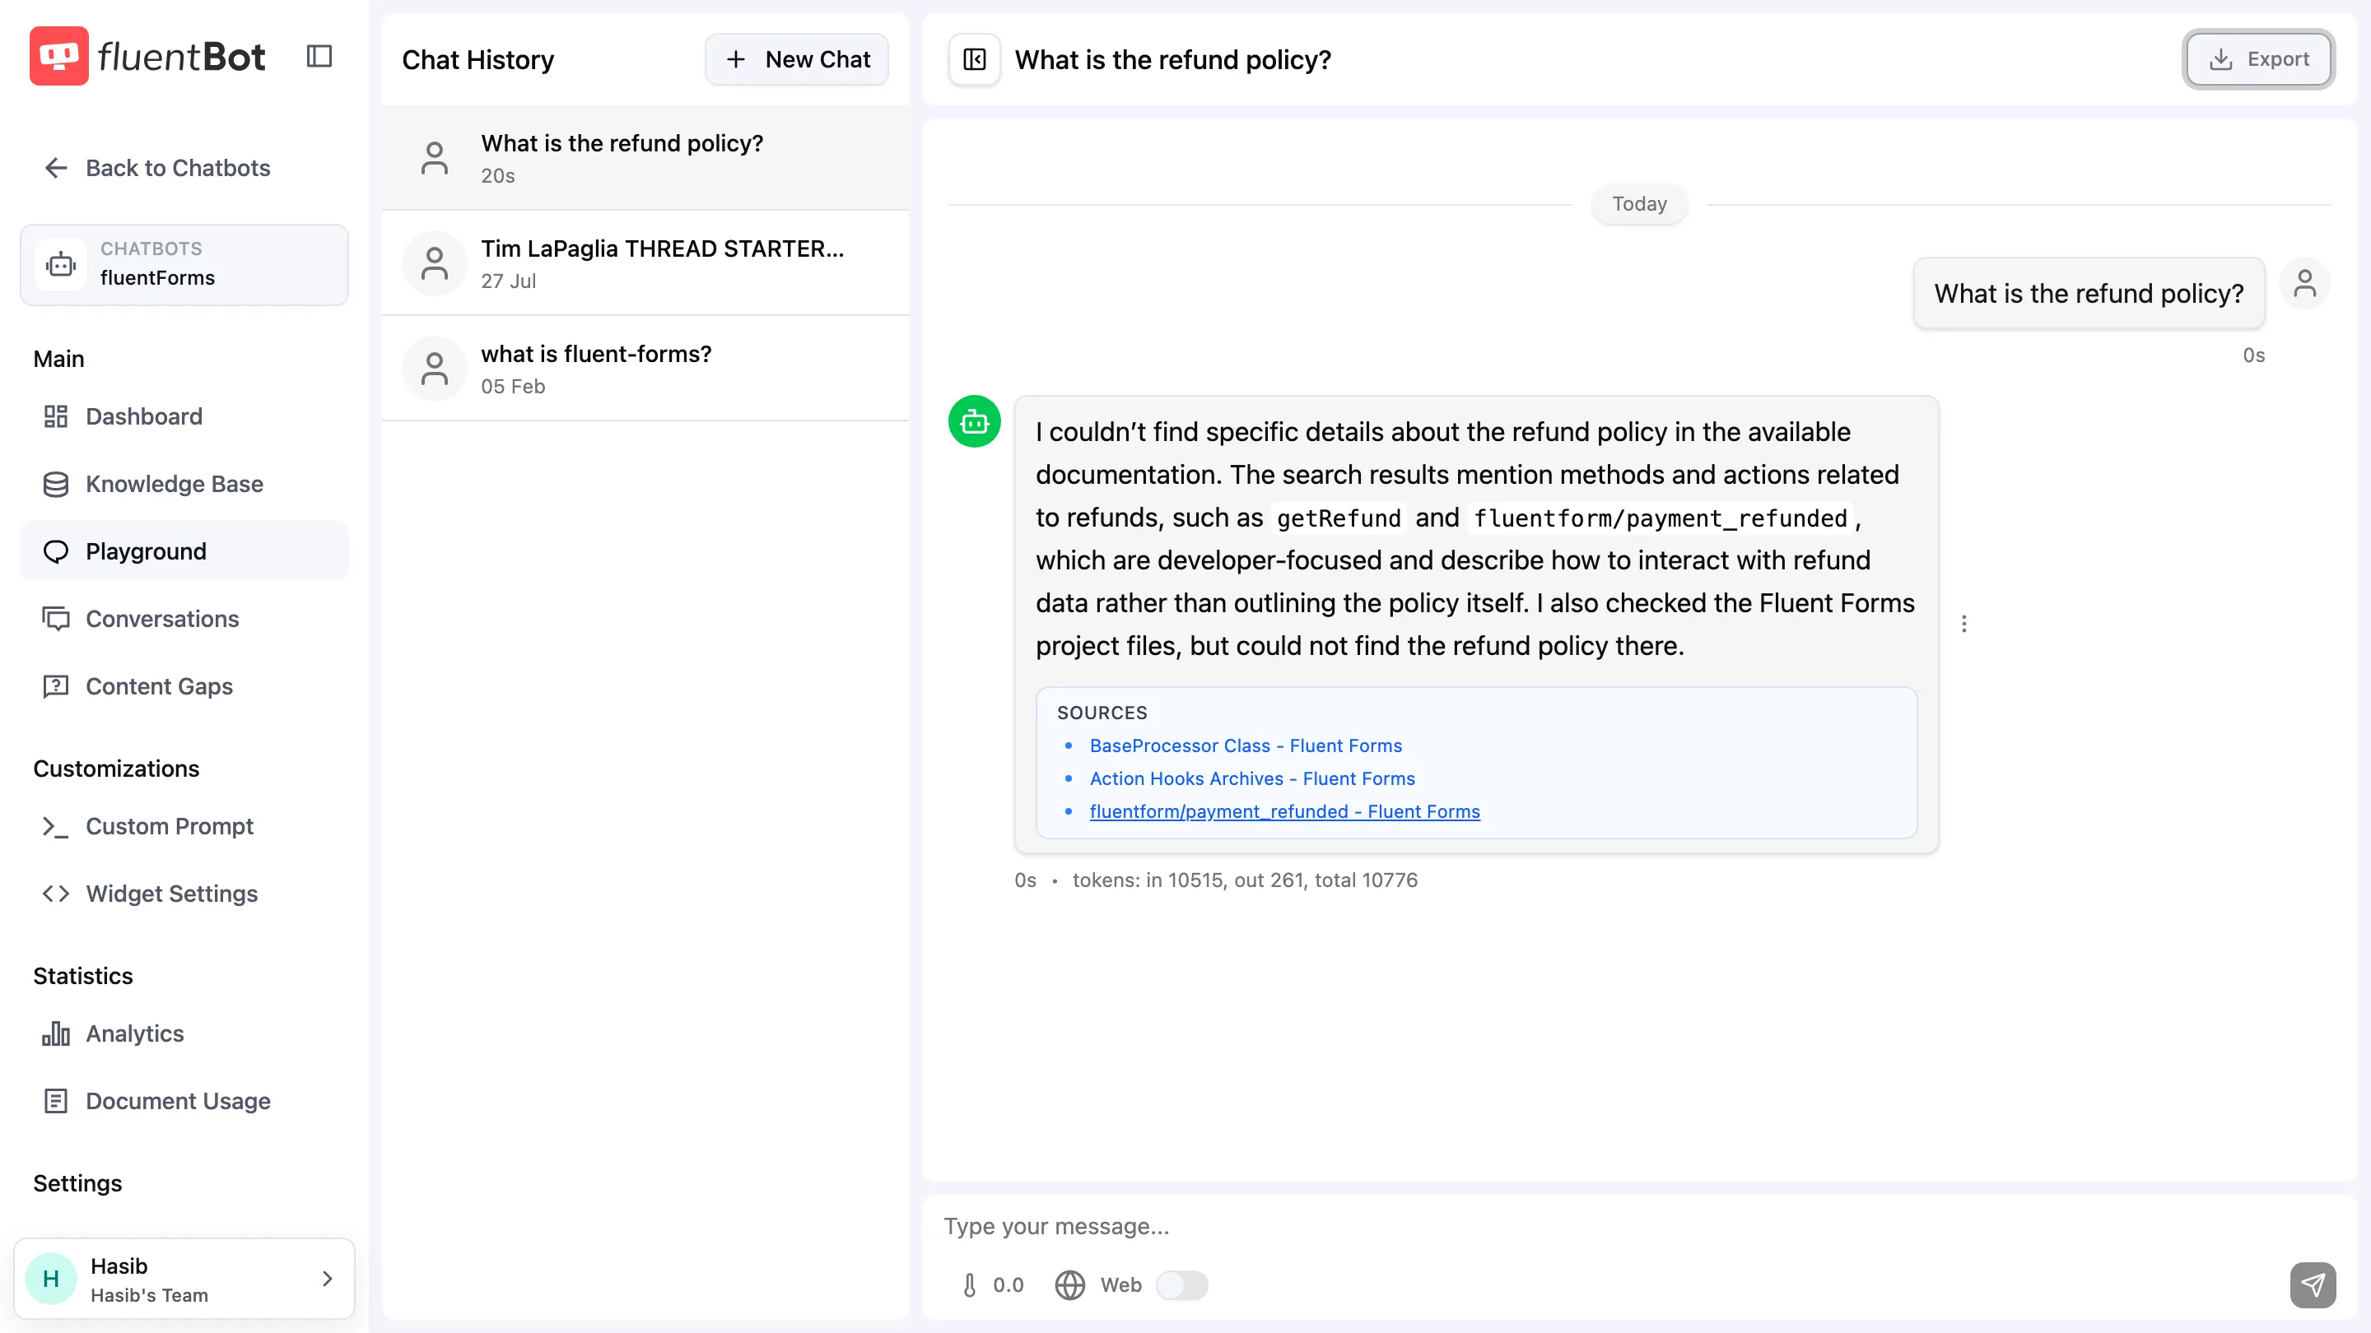Screen dimensions: 2371x1333
Task: Click the back arrow next to Back to Chatbots
Action: pos(56,167)
